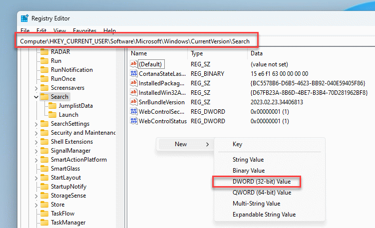Select the InstalledPackag... string value icon
The width and height of the screenshot is (375, 228).
pyautogui.click(x=134, y=83)
